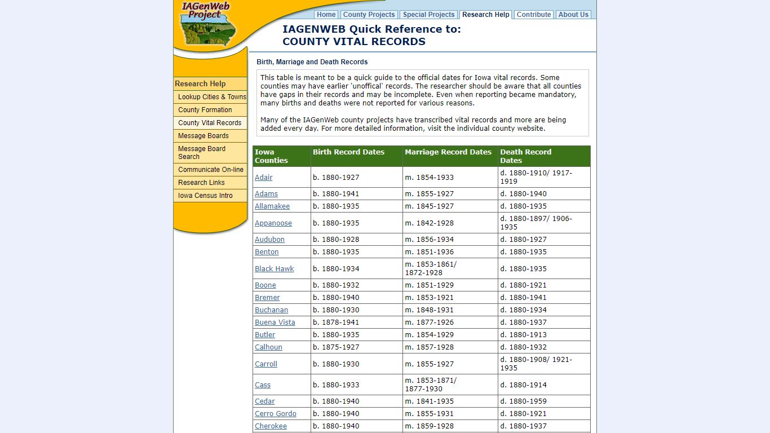Open the Buena Vista county link
The width and height of the screenshot is (770, 433).
(275, 322)
